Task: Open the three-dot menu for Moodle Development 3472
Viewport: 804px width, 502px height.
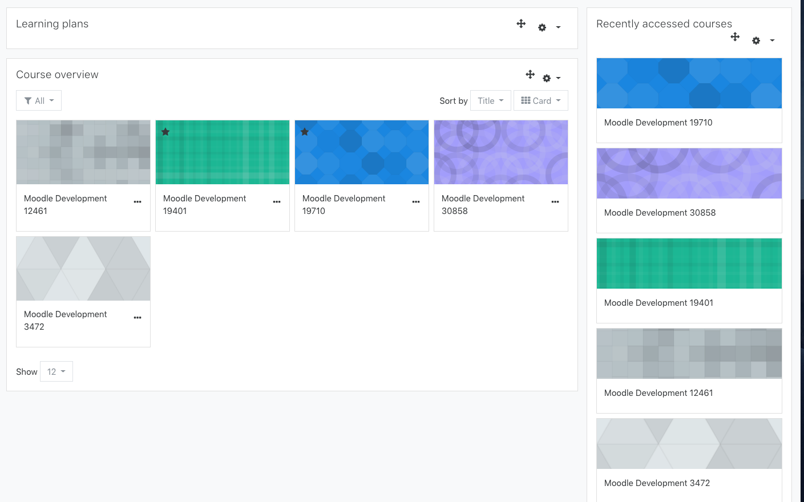Action: 138,318
